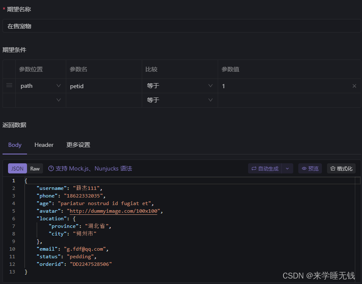Image resolution: width=362 pixels, height=284 pixels.
Task: Switch to the Header tab
Action: (x=44, y=145)
